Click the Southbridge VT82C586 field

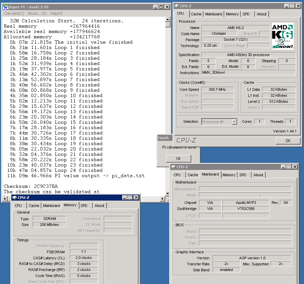click(246, 209)
